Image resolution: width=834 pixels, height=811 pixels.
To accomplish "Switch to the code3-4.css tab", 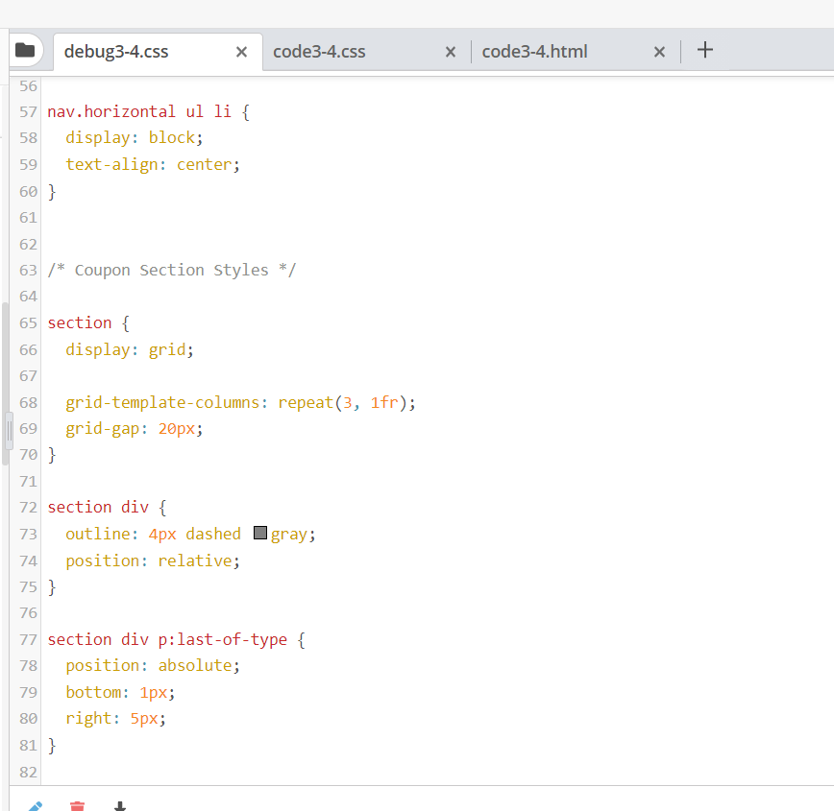I will [x=319, y=52].
